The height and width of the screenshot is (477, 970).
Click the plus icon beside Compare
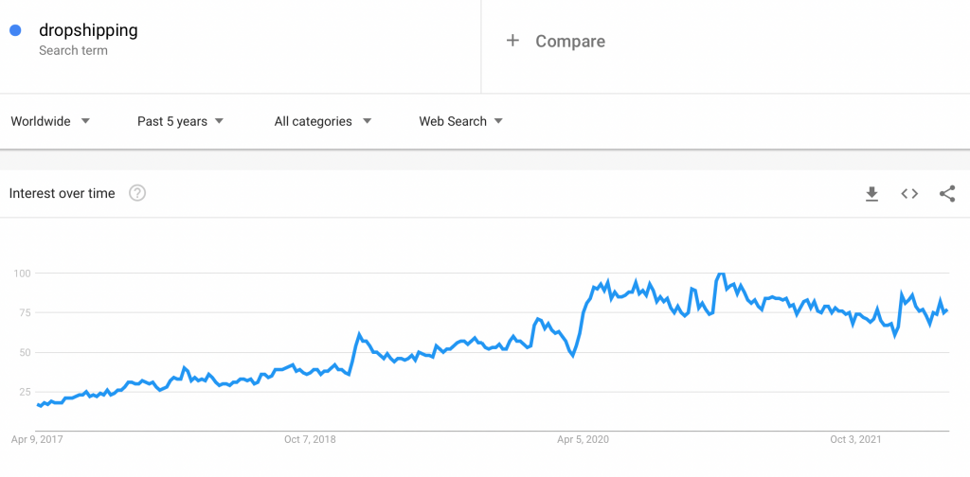click(x=512, y=41)
